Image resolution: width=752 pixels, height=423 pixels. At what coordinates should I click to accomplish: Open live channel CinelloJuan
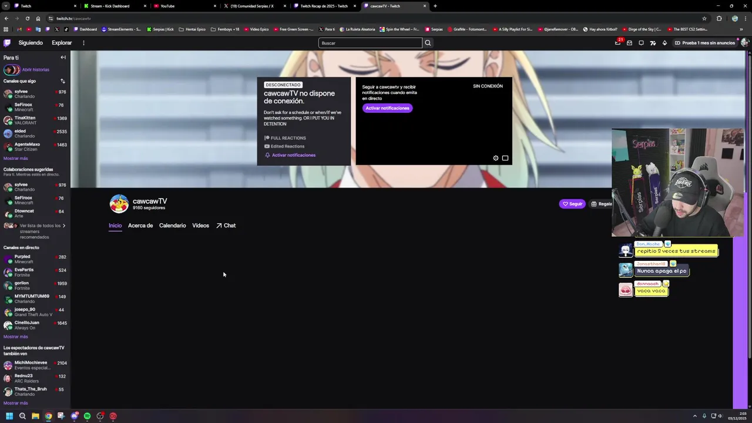(x=35, y=325)
